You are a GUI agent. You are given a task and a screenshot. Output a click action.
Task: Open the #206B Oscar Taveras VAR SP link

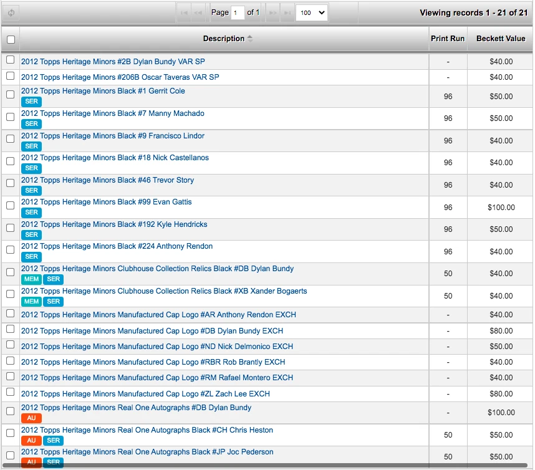tap(120, 77)
